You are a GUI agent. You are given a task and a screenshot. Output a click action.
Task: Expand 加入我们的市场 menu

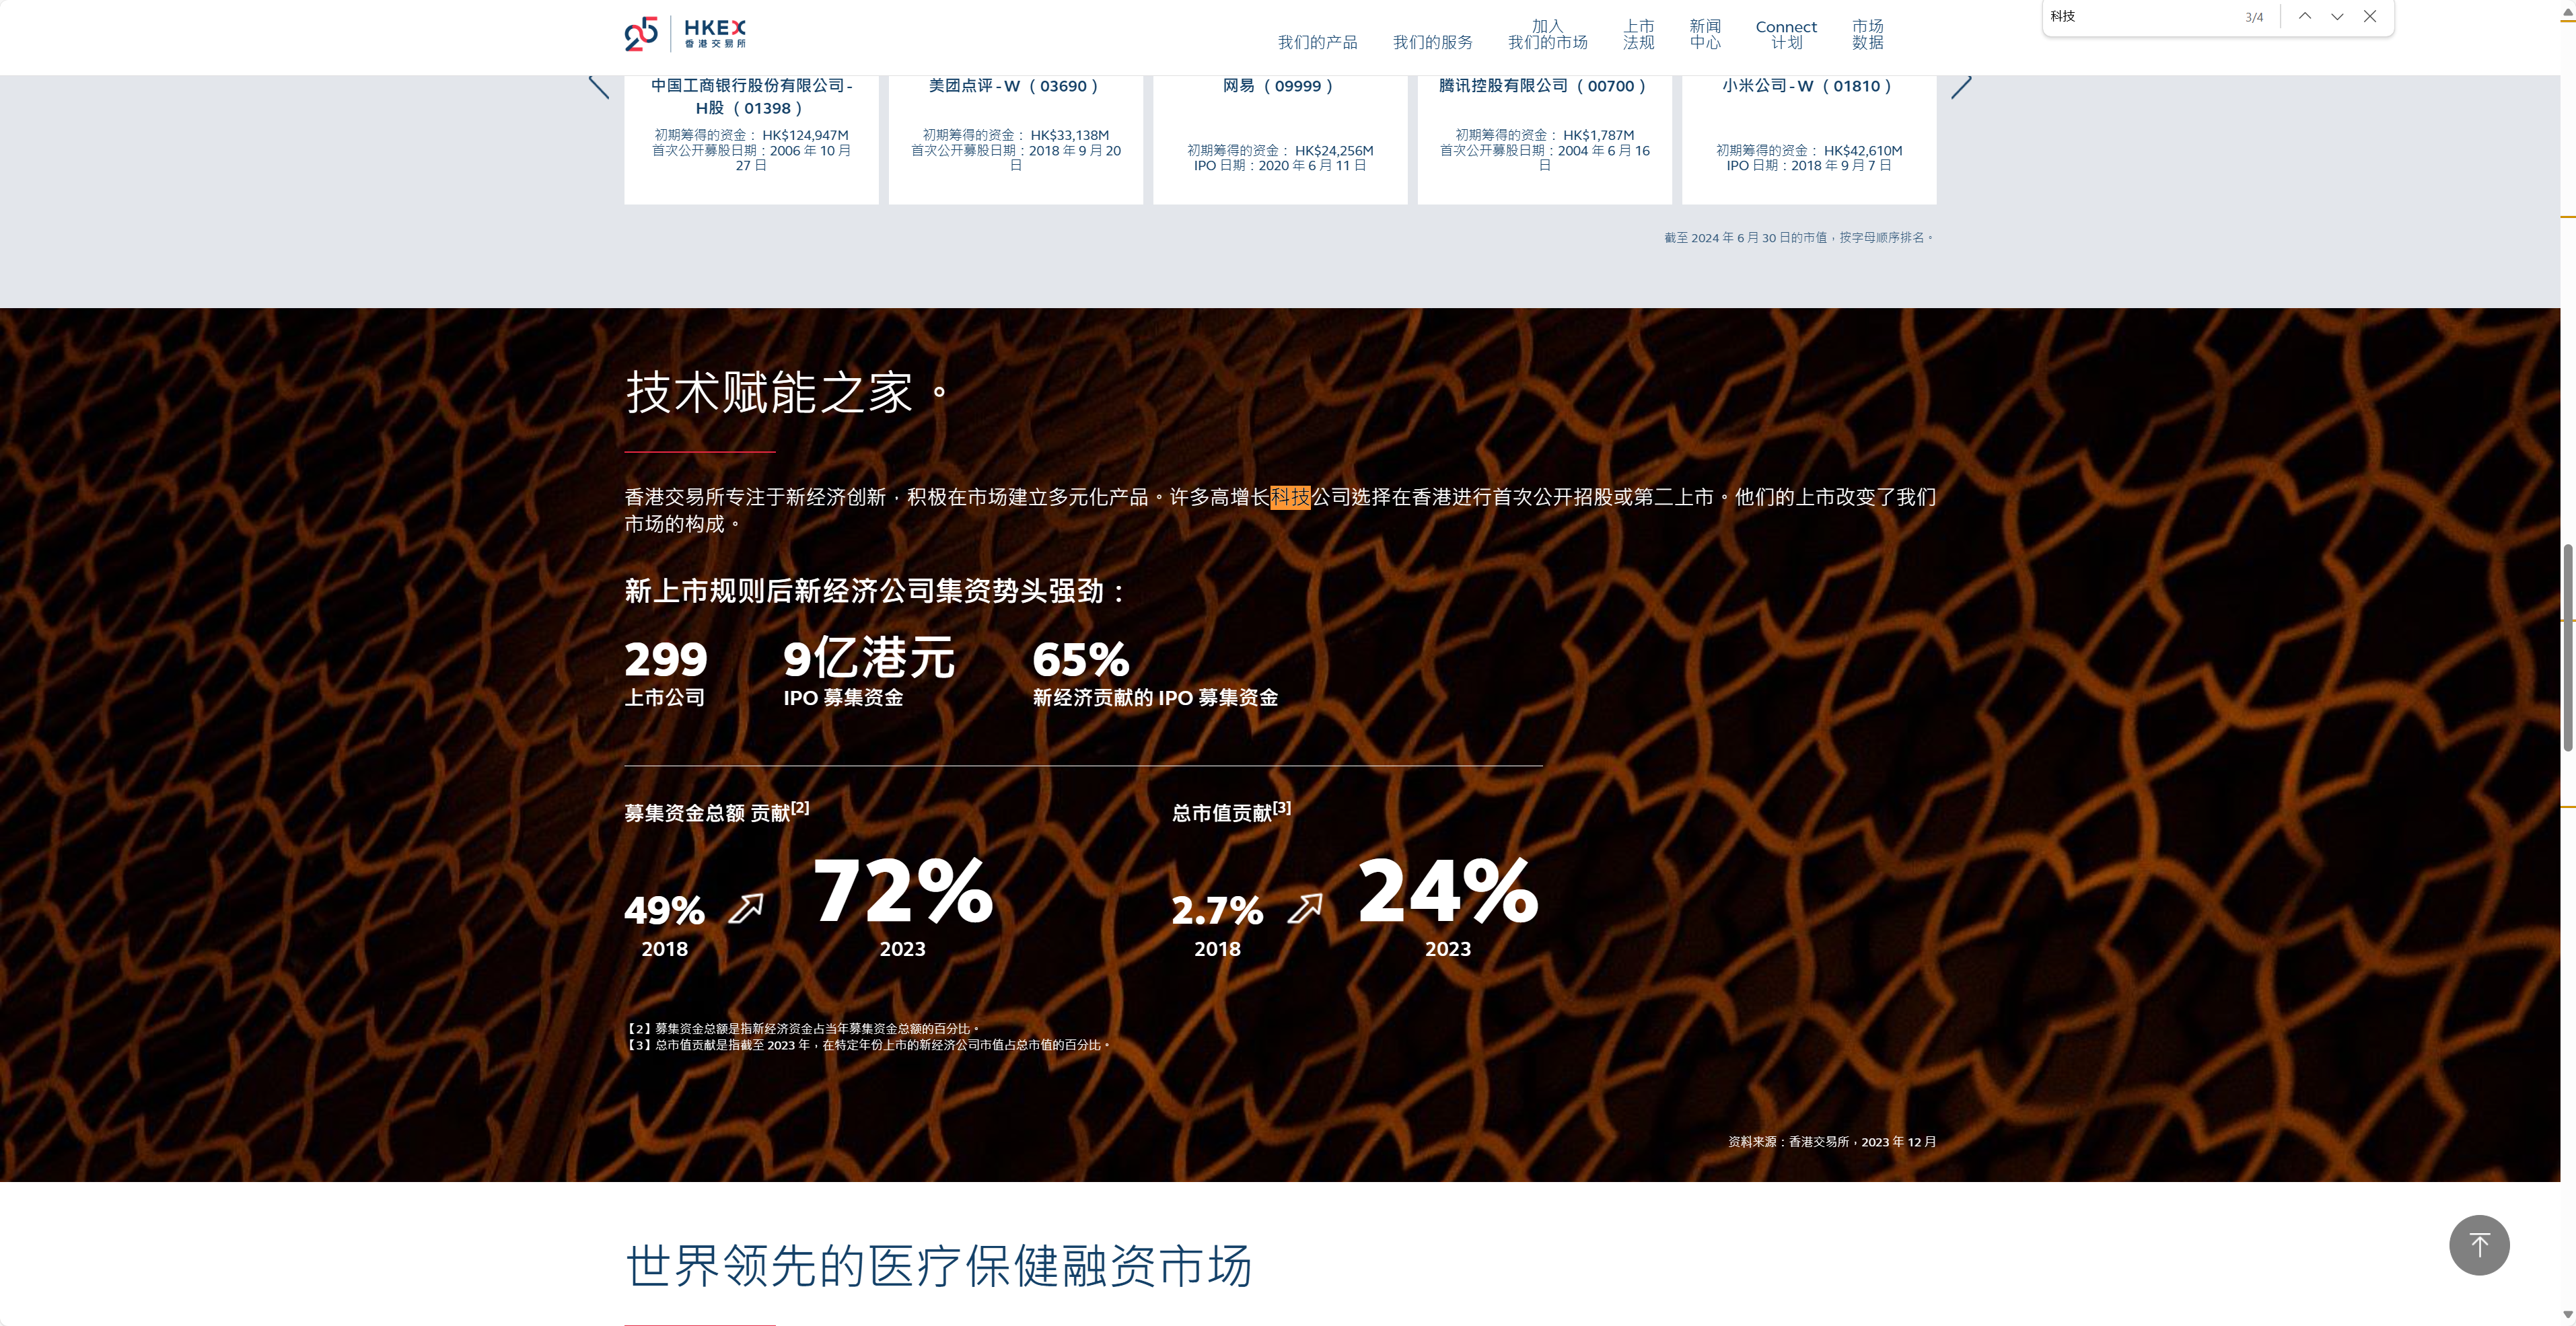[x=1547, y=34]
